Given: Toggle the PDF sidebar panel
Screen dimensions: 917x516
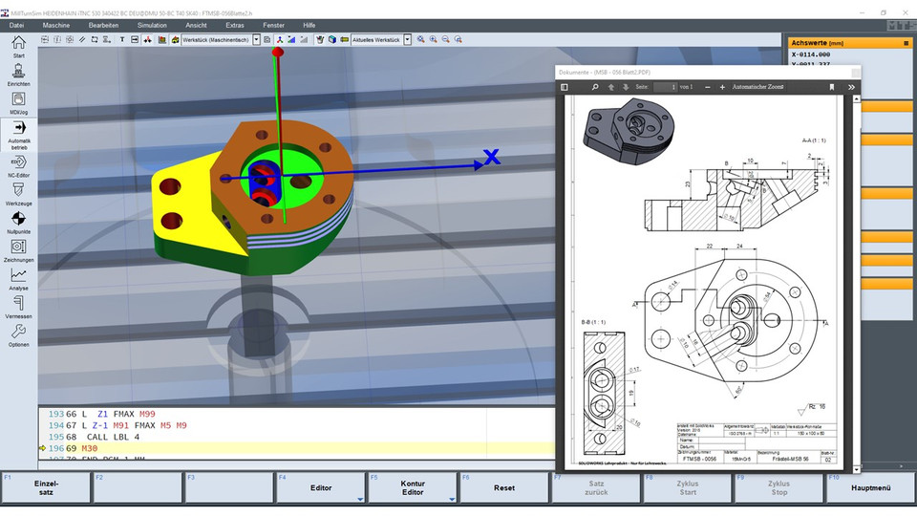Looking at the screenshot, I should point(565,87).
